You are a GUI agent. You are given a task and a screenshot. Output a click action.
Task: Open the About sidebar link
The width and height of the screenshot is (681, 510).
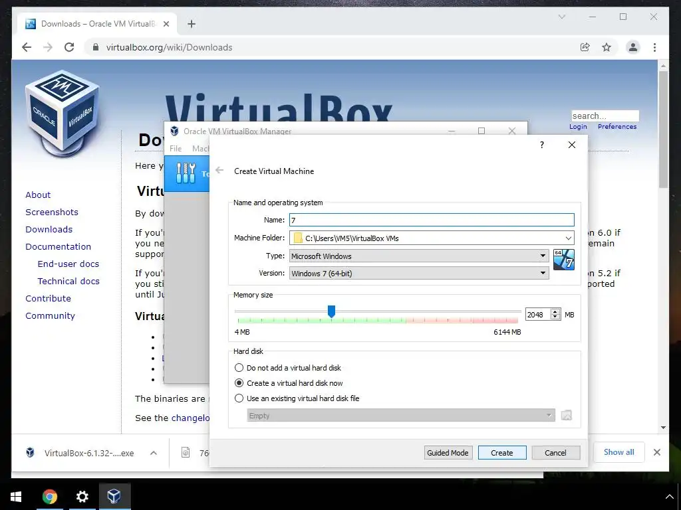pyautogui.click(x=38, y=195)
